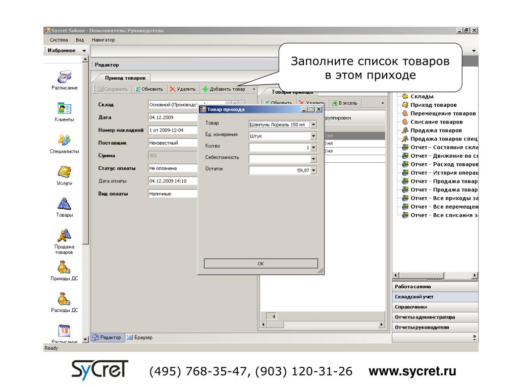Screen dimensions: 517x387
Task: Click the Обновить refresh icon in Приход товаров toolbar
Action: 137,89
